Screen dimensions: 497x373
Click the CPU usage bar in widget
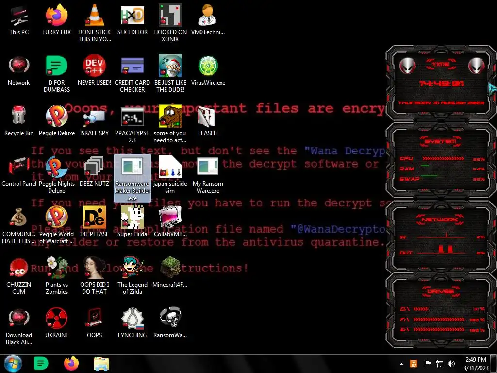coord(444,159)
